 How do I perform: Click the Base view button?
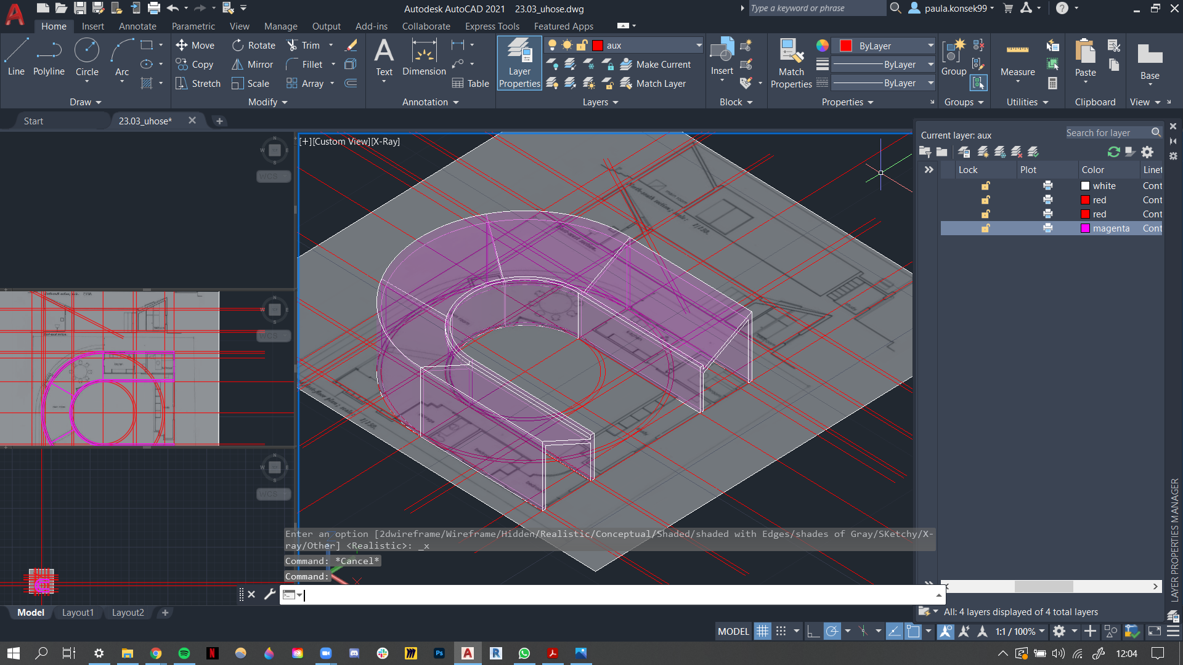(1150, 62)
